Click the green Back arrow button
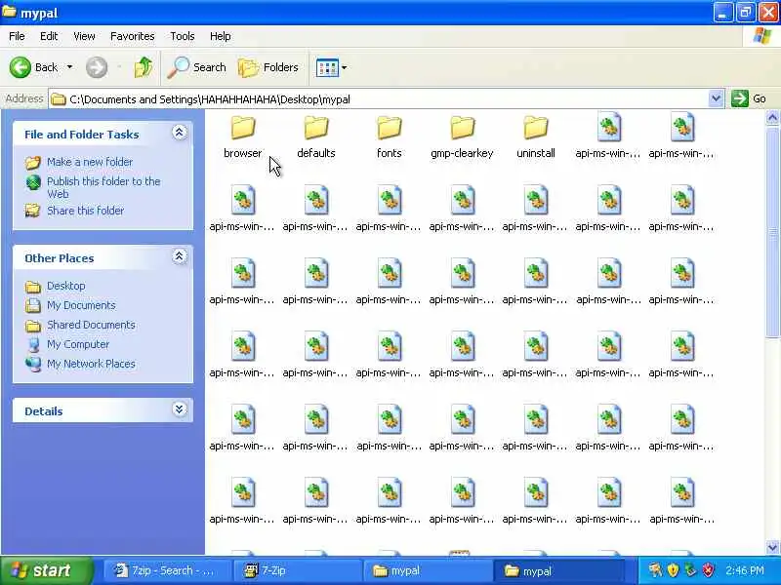 tap(21, 67)
